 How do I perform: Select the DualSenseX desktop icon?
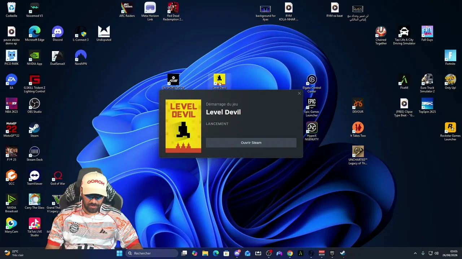click(x=58, y=58)
